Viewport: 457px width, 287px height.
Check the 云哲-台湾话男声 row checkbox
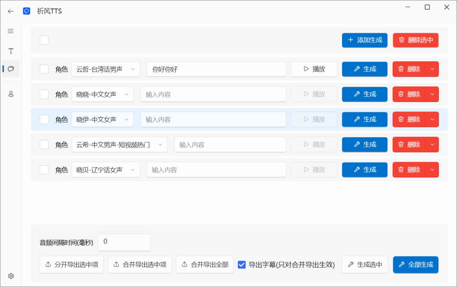pyautogui.click(x=44, y=69)
